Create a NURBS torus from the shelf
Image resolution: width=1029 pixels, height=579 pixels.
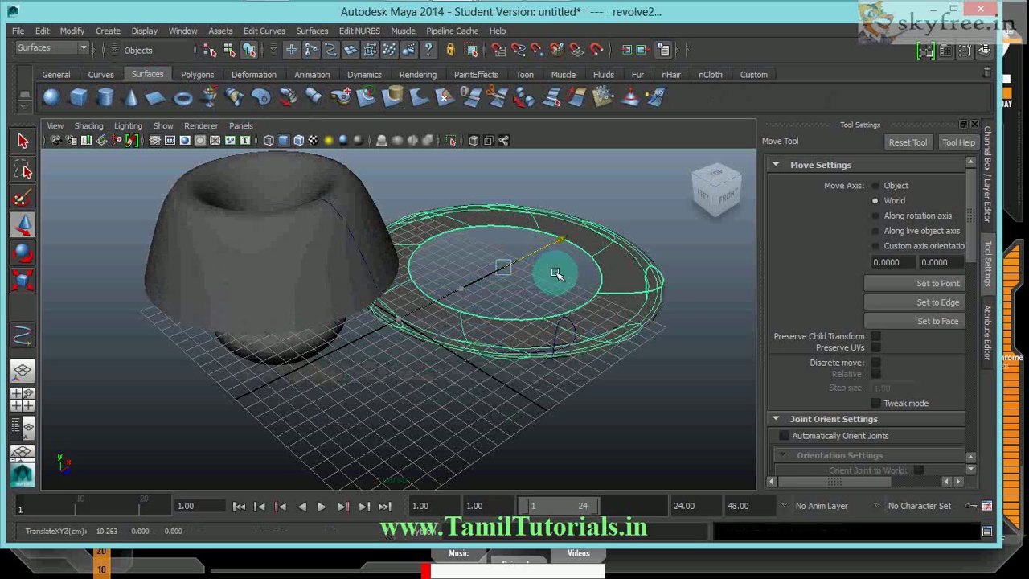[x=182, y=98]
